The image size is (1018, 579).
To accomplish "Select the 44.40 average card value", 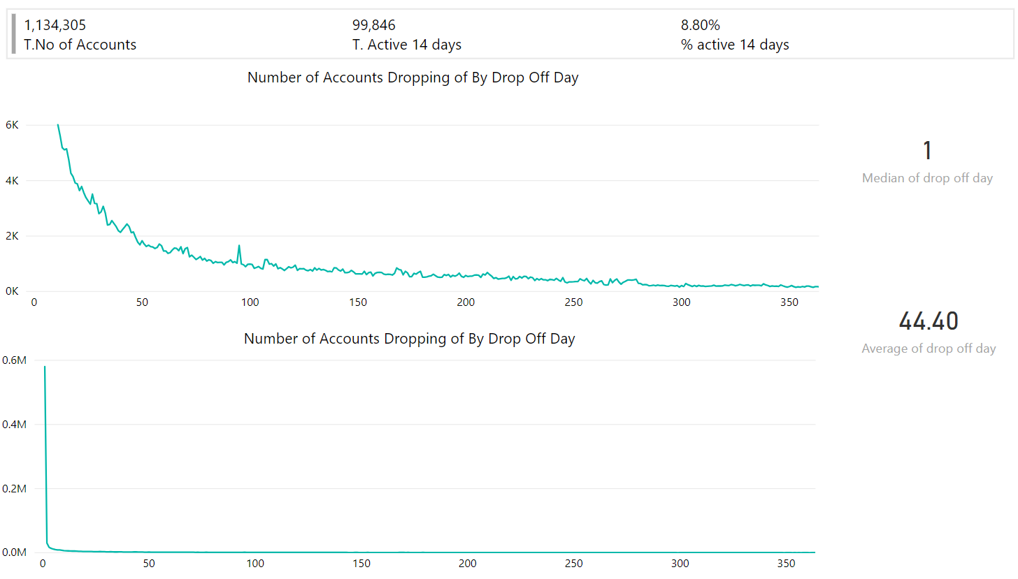I will point(929,321).
